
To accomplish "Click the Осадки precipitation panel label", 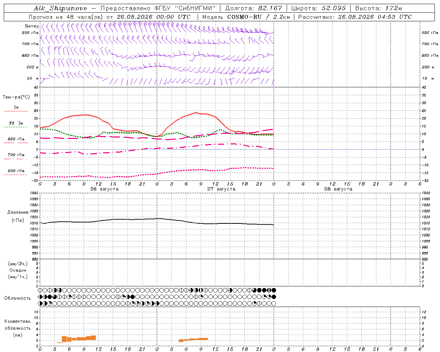I will (18, 270).
